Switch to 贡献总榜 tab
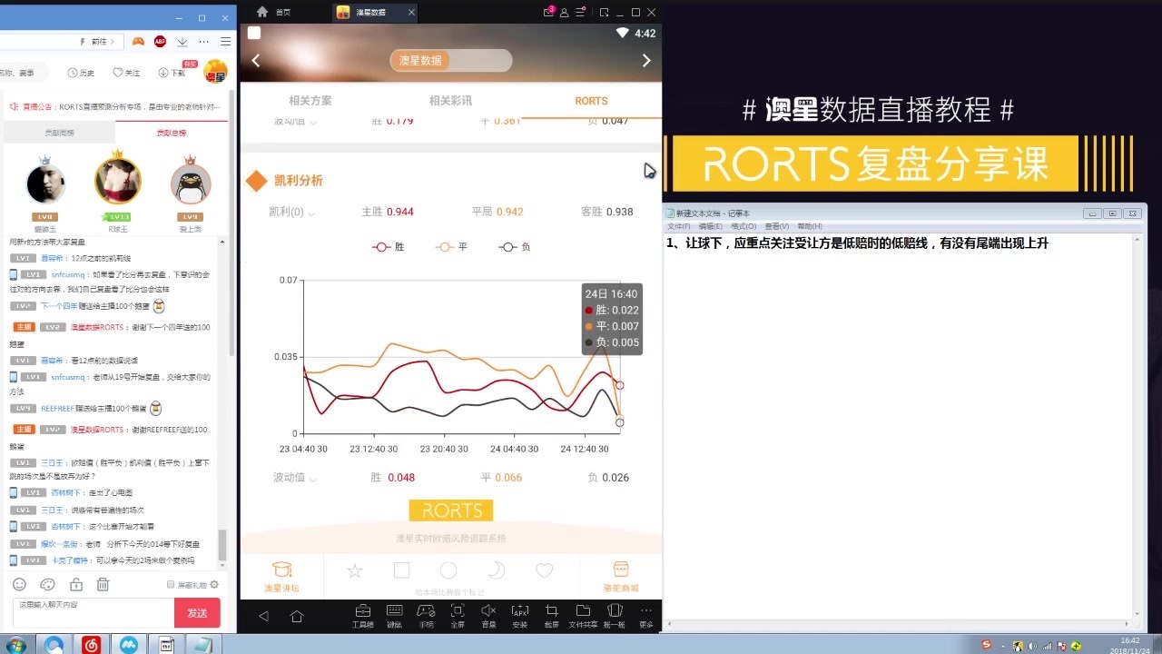1162x654 pixels. (172, 133)
